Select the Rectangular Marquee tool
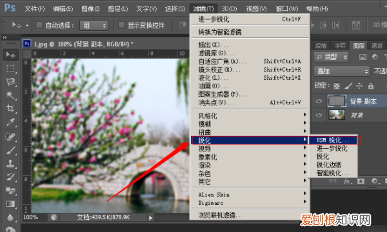Viewport: 387px width, 232px height. 10,68
